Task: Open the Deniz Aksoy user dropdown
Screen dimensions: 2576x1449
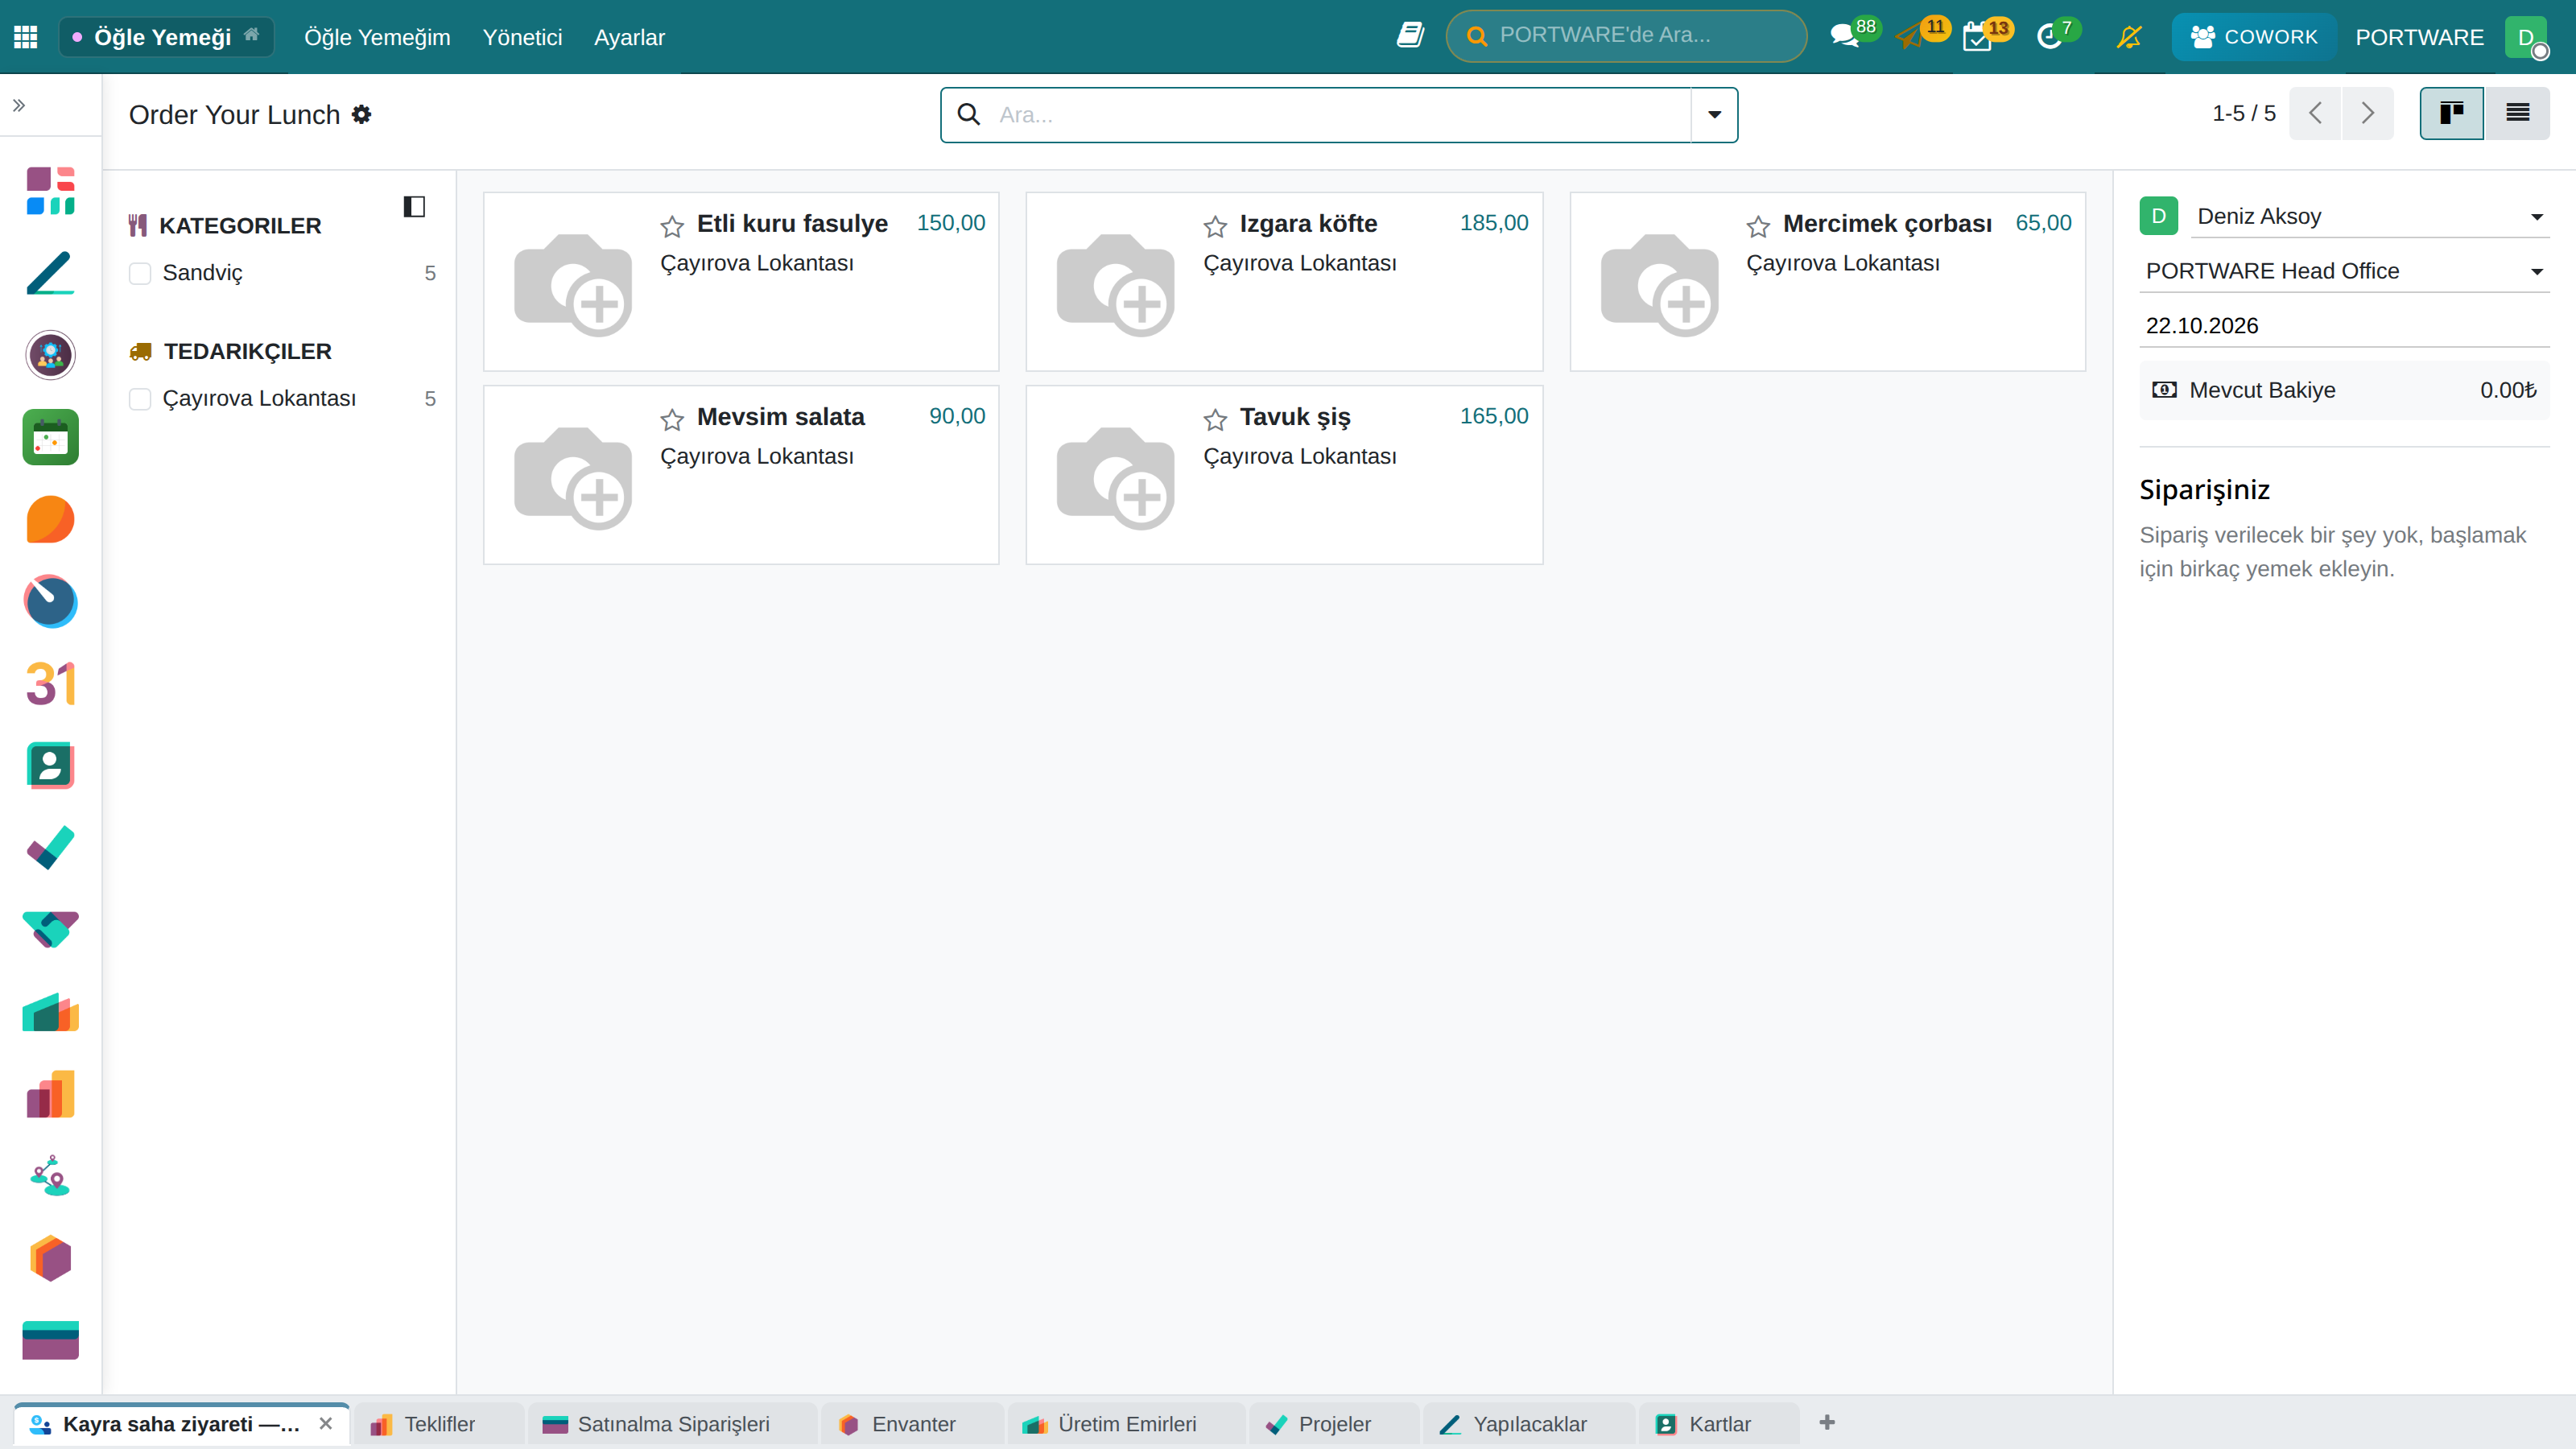Action: pyautogui.click(x=2369, y=216)
